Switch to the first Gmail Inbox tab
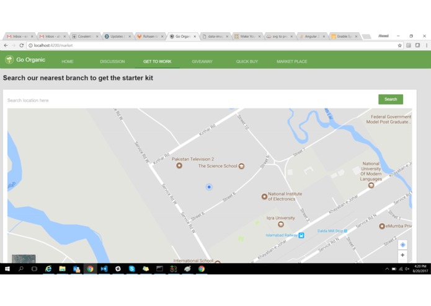Image resolution: width=431 pixels, height=306 pixels. tap(20, 36)
